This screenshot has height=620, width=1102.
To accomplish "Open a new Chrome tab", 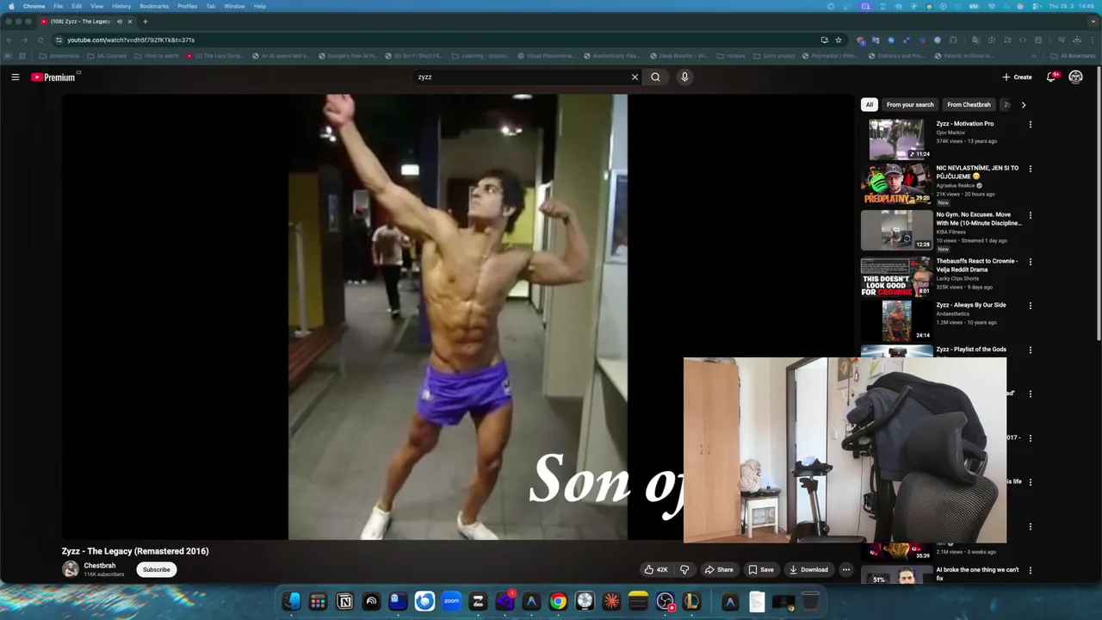I will 145,21.
